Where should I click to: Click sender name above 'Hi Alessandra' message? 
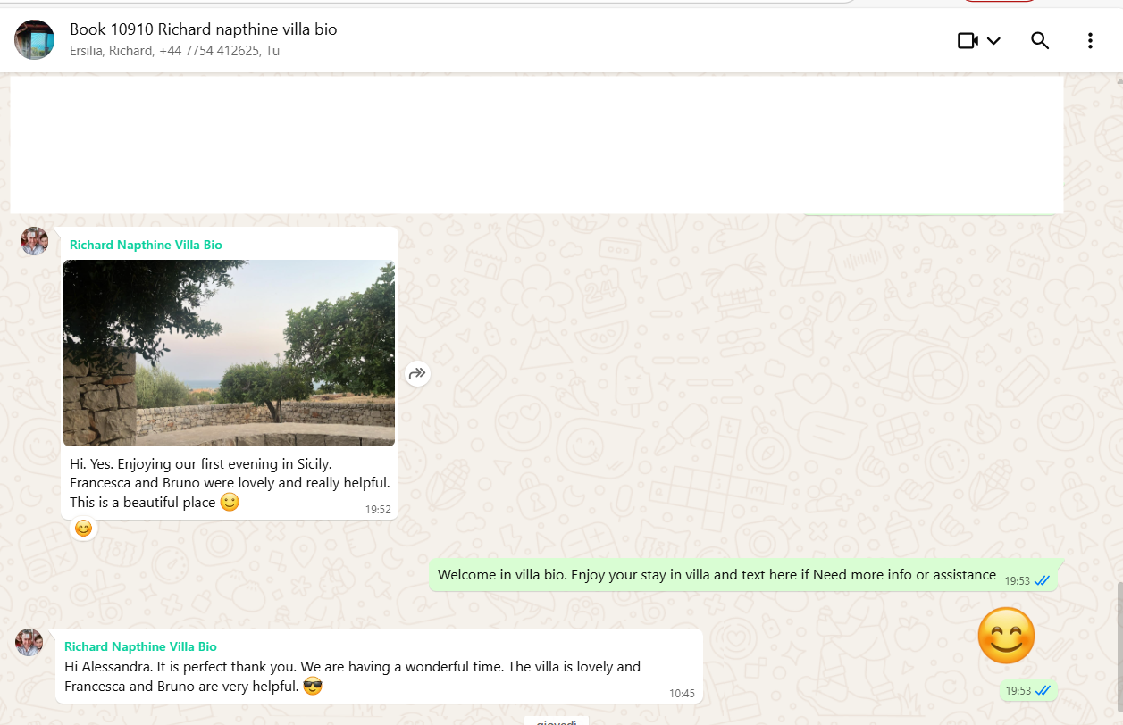(140, 646)
